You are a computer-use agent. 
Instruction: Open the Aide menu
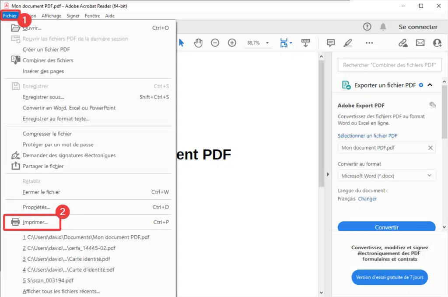tap(110, 16)
